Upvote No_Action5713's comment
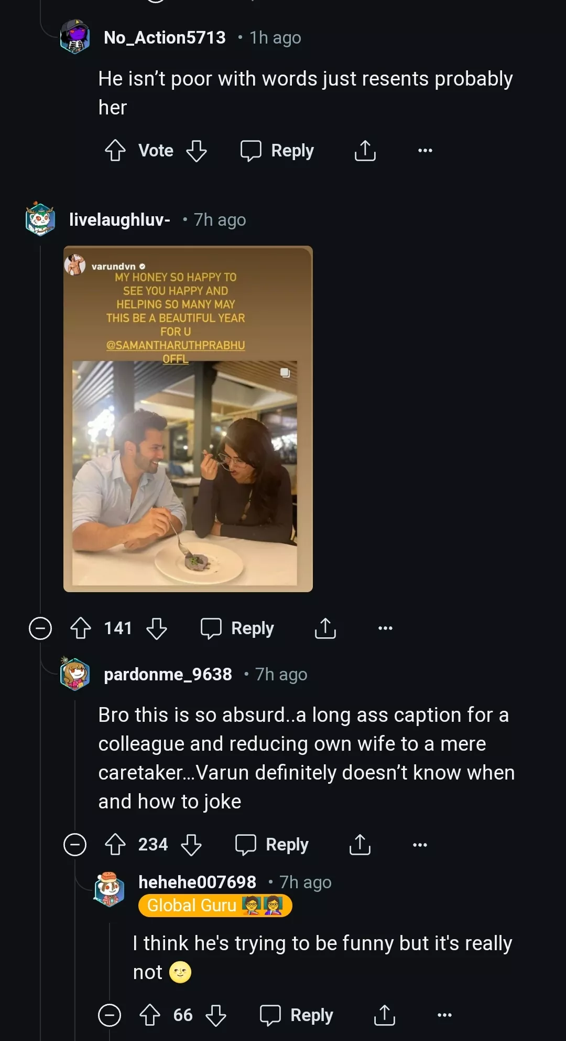This screenshot has height=1041, width=566. [116, 151]
